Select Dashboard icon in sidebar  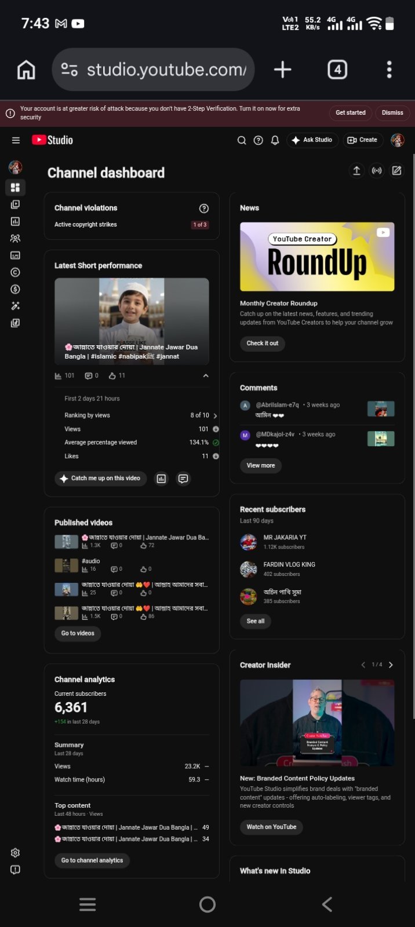click(x=16, y=187)
